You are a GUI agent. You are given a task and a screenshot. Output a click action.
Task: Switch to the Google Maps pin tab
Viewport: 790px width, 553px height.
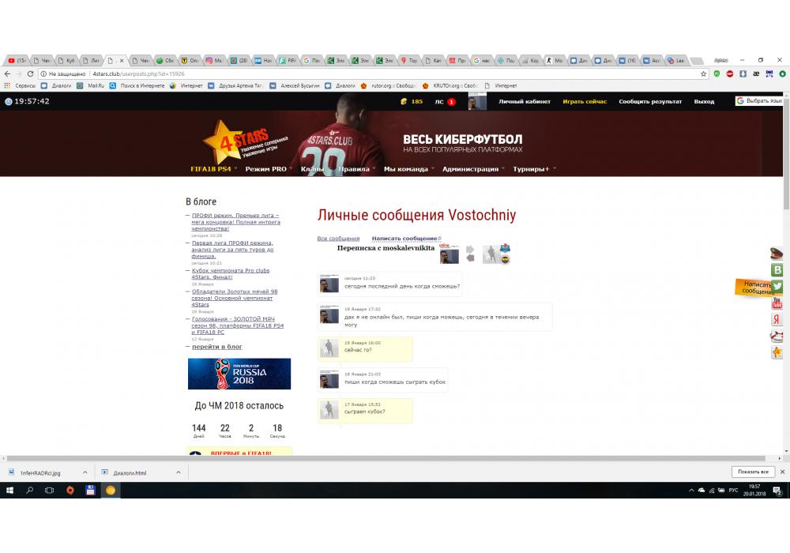tap(408, 61)
